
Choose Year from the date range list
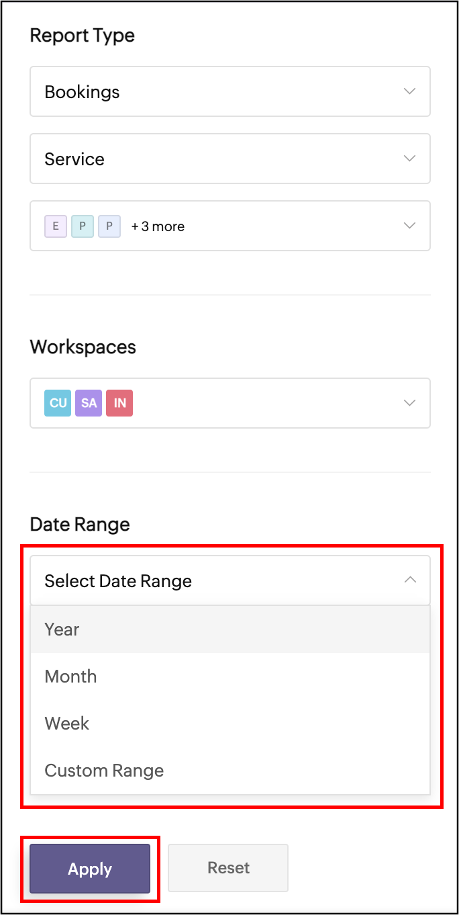pos(62,629)
